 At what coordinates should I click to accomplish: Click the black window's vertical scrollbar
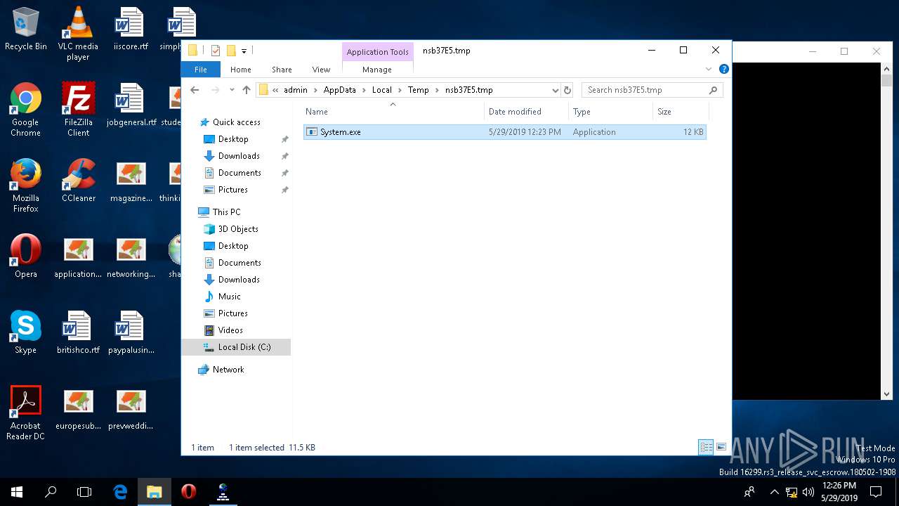886,231
